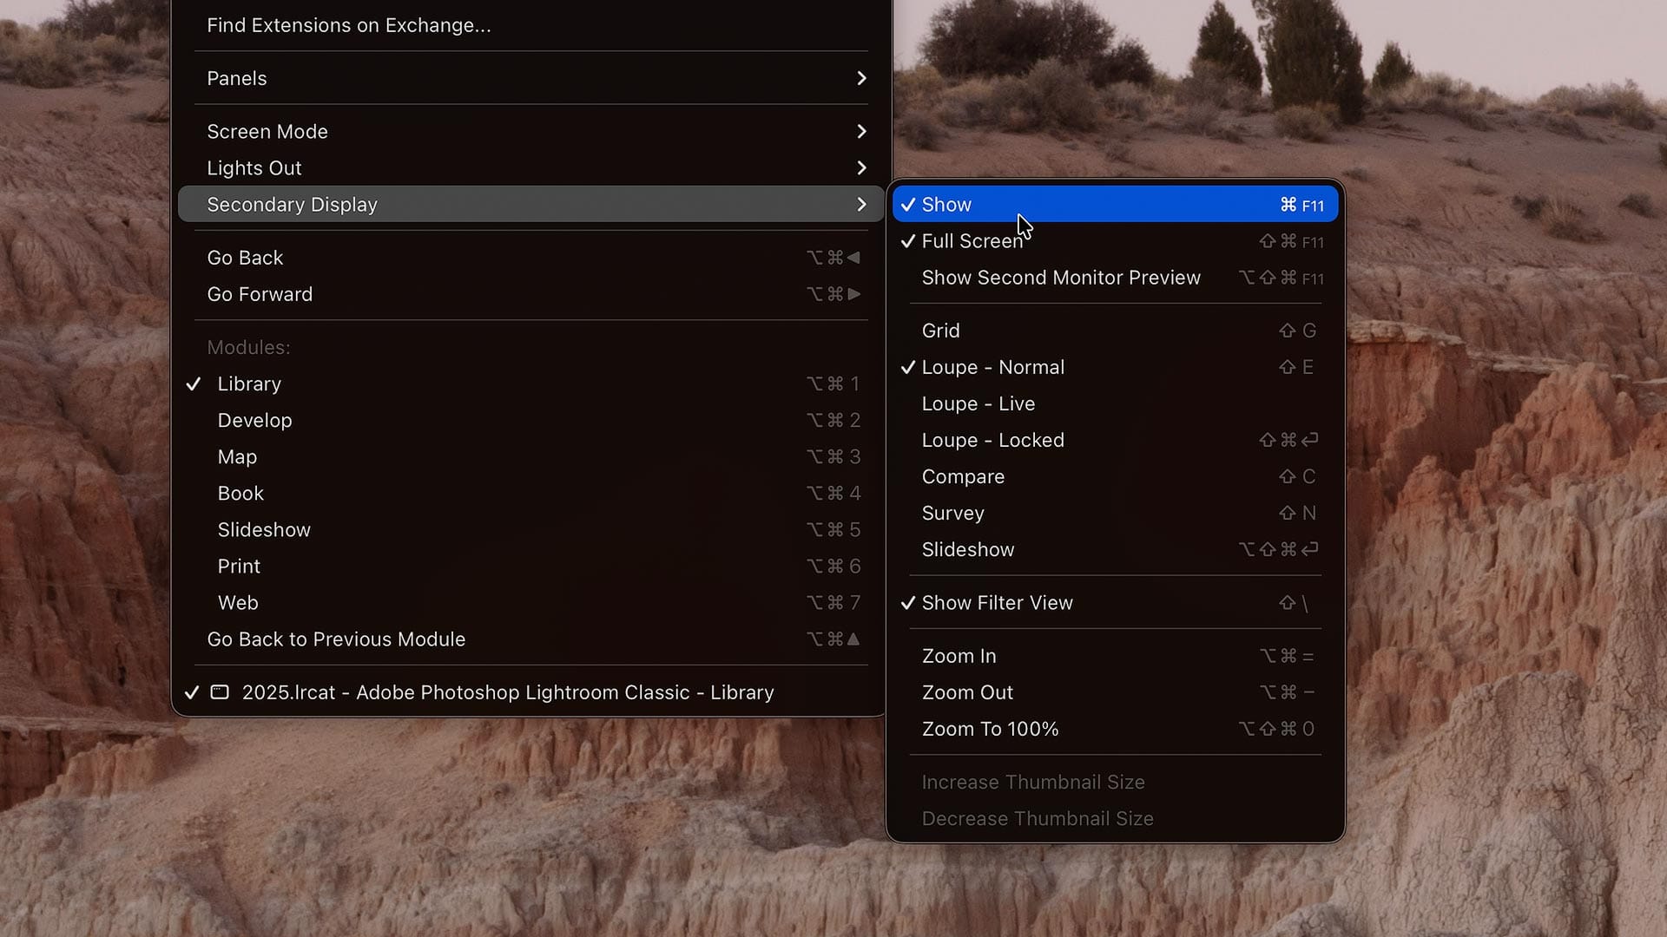This screenshot has width=1667, height=937.
Task: Select Grid view for the secondary display
Action: [941, 331]
